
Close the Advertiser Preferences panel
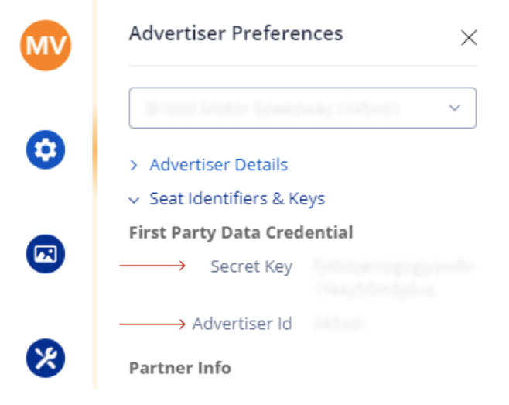[468, 38]
